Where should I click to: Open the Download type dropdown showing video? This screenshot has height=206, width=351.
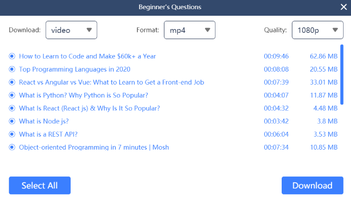click(72, 30)
